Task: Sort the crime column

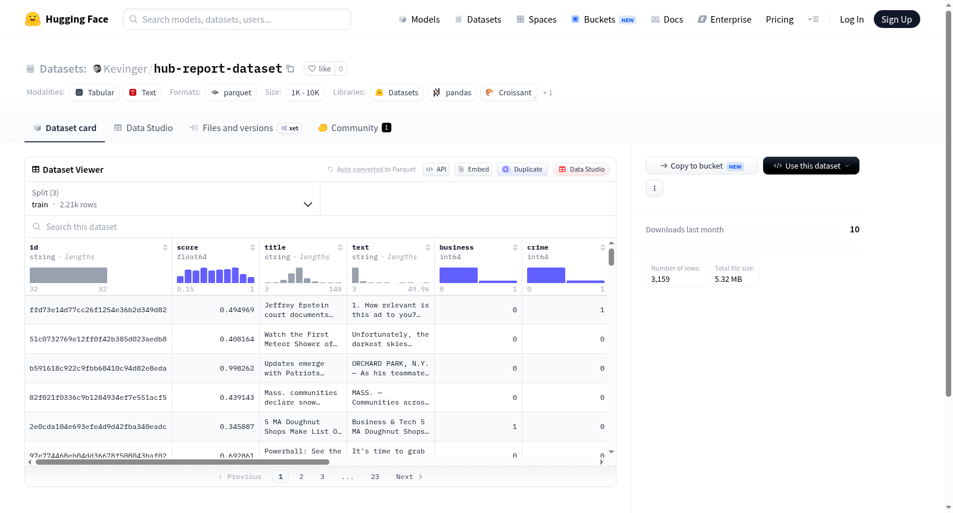Action: click(x=603, y=247)
